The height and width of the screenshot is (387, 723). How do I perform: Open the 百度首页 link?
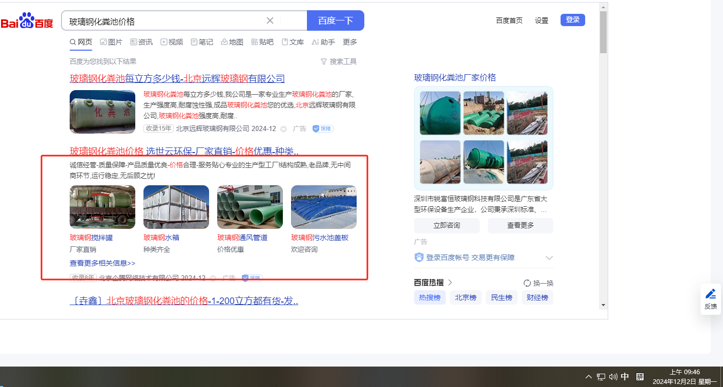pos(509,20)
